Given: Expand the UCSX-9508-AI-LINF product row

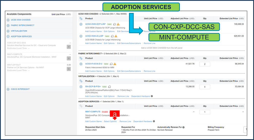Looking at the screenshot, I should point(81,36).
